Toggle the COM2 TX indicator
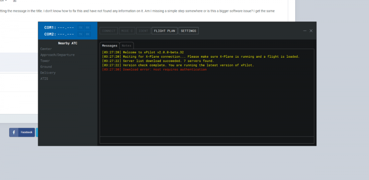369x180 pixels. click(80, 34)
